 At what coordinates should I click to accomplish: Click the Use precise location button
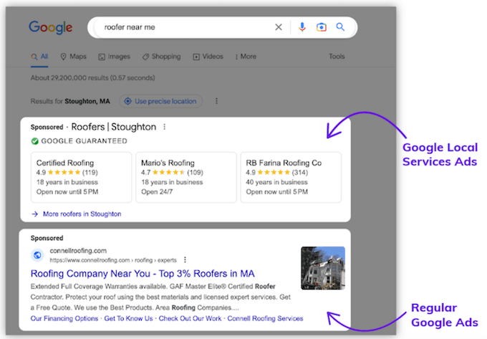coord(160,101)
